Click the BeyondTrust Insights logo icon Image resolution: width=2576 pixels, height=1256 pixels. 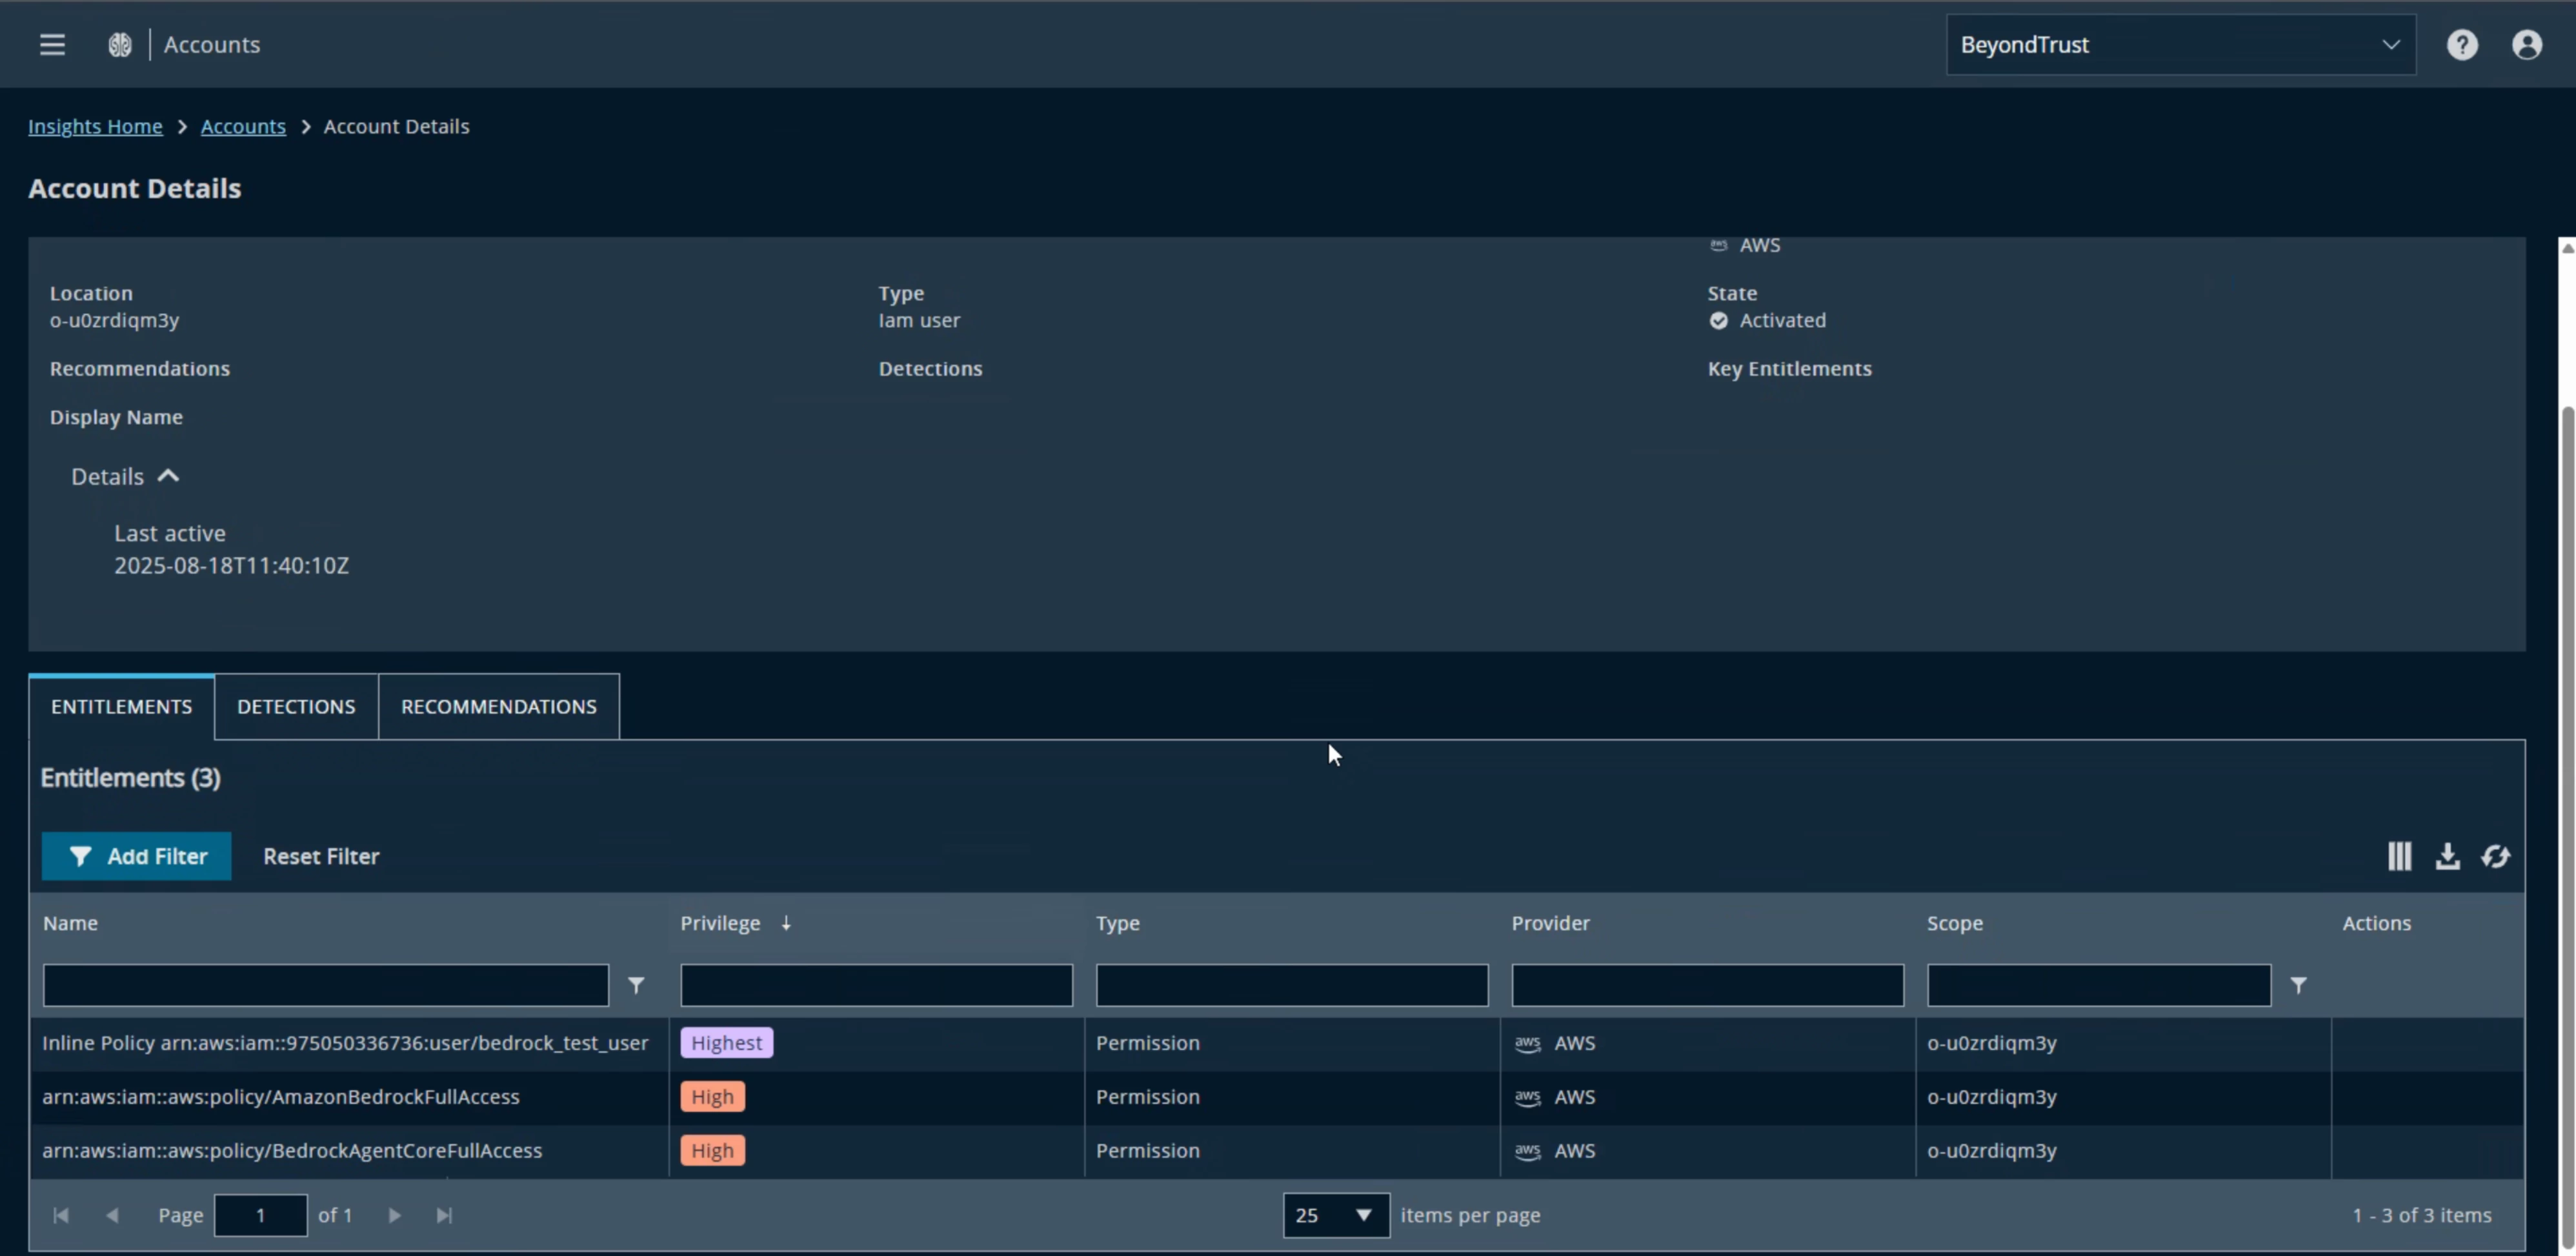120,44
